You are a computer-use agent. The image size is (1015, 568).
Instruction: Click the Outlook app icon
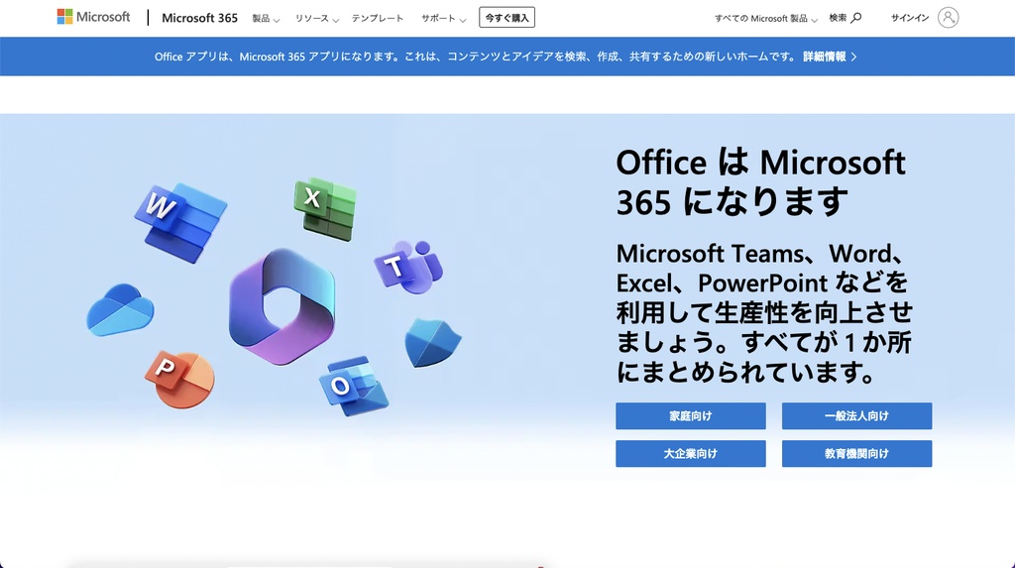pyautogui.click(x=354, y=386)
